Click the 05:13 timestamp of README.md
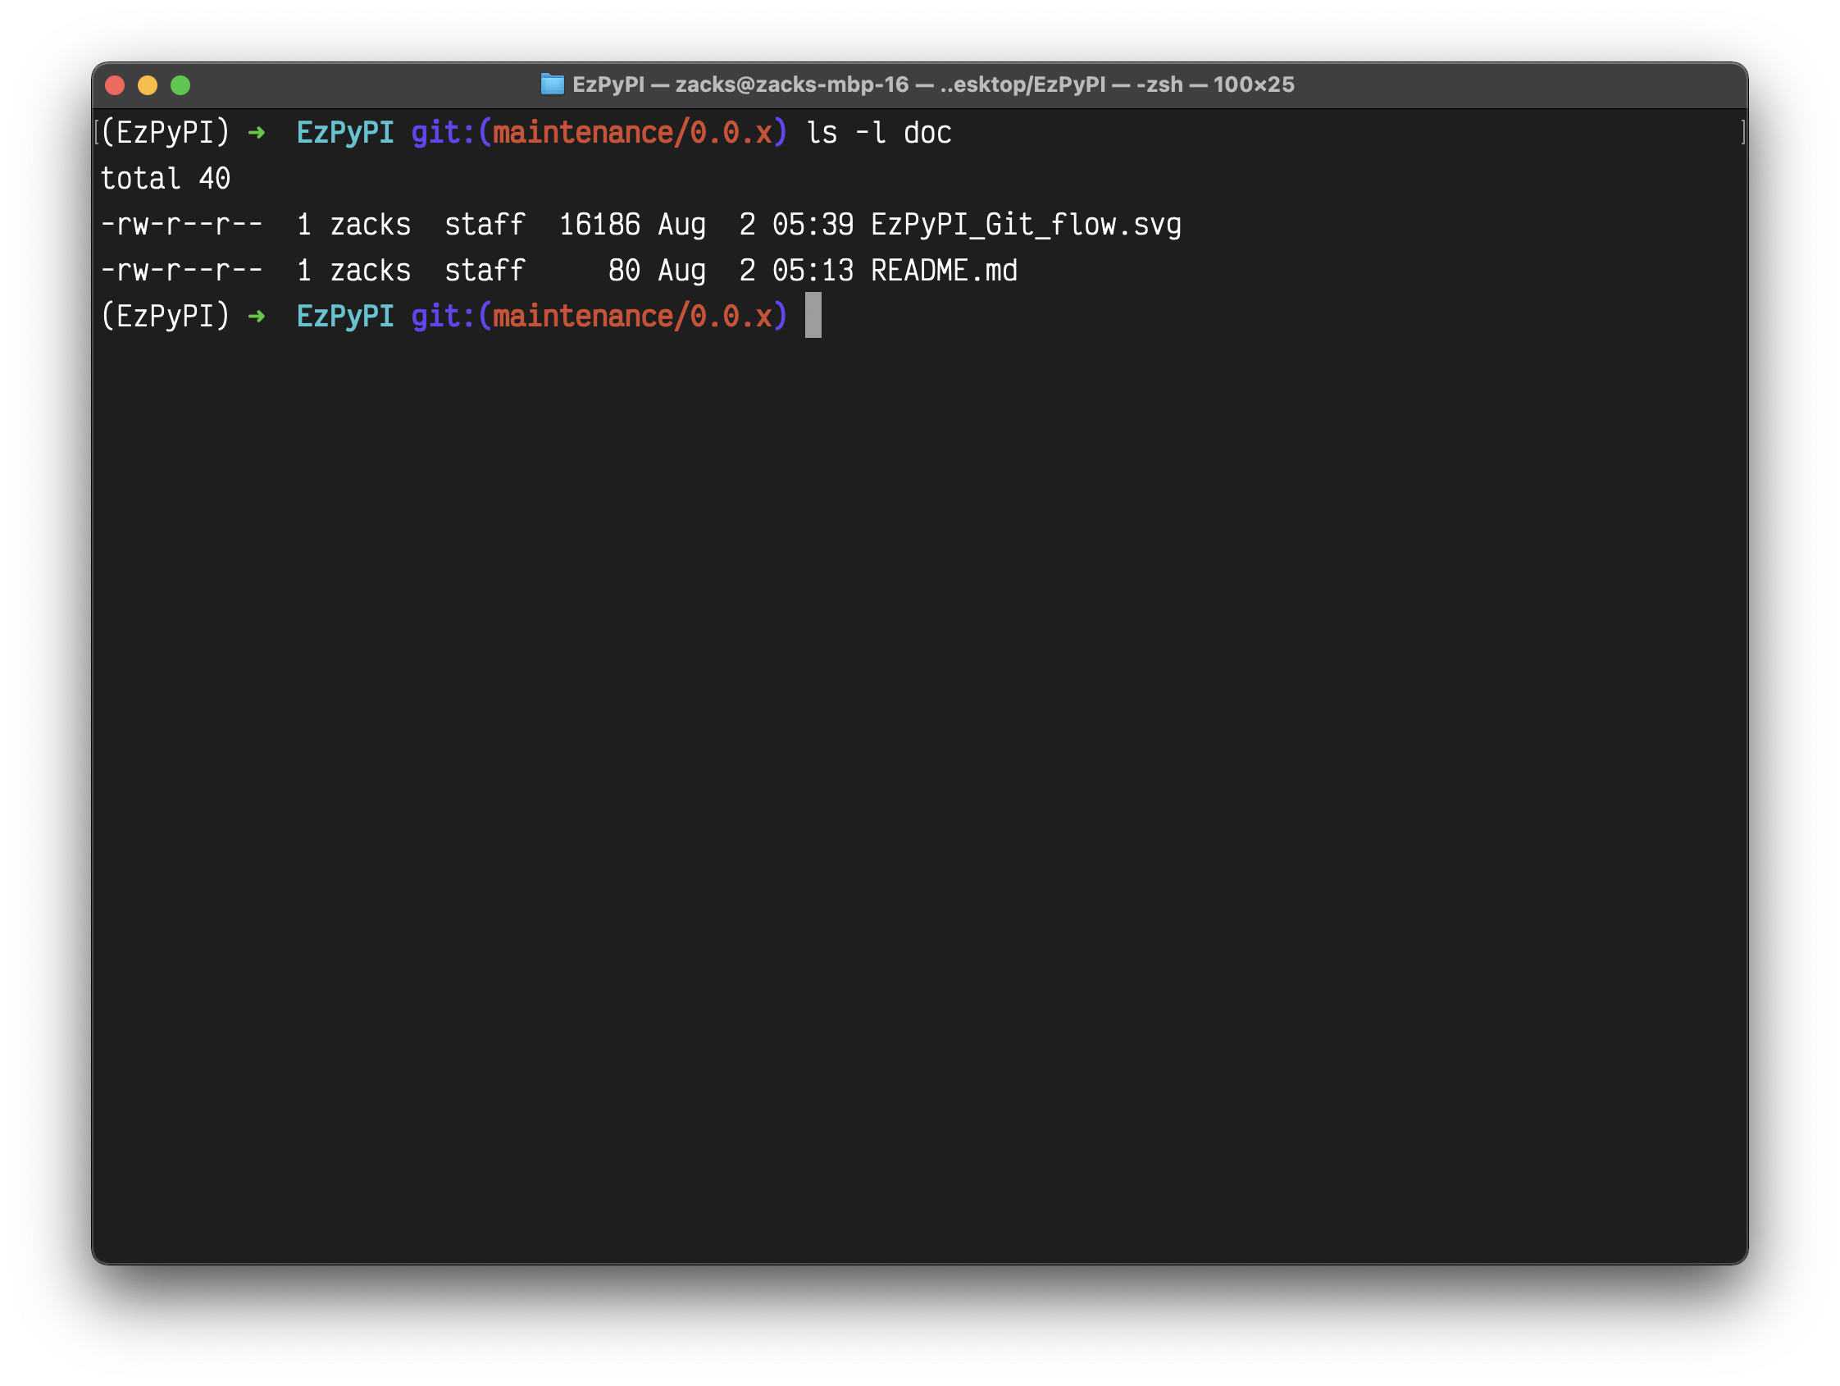This screenshot has width=1840, height=1386. pos(812,271)
